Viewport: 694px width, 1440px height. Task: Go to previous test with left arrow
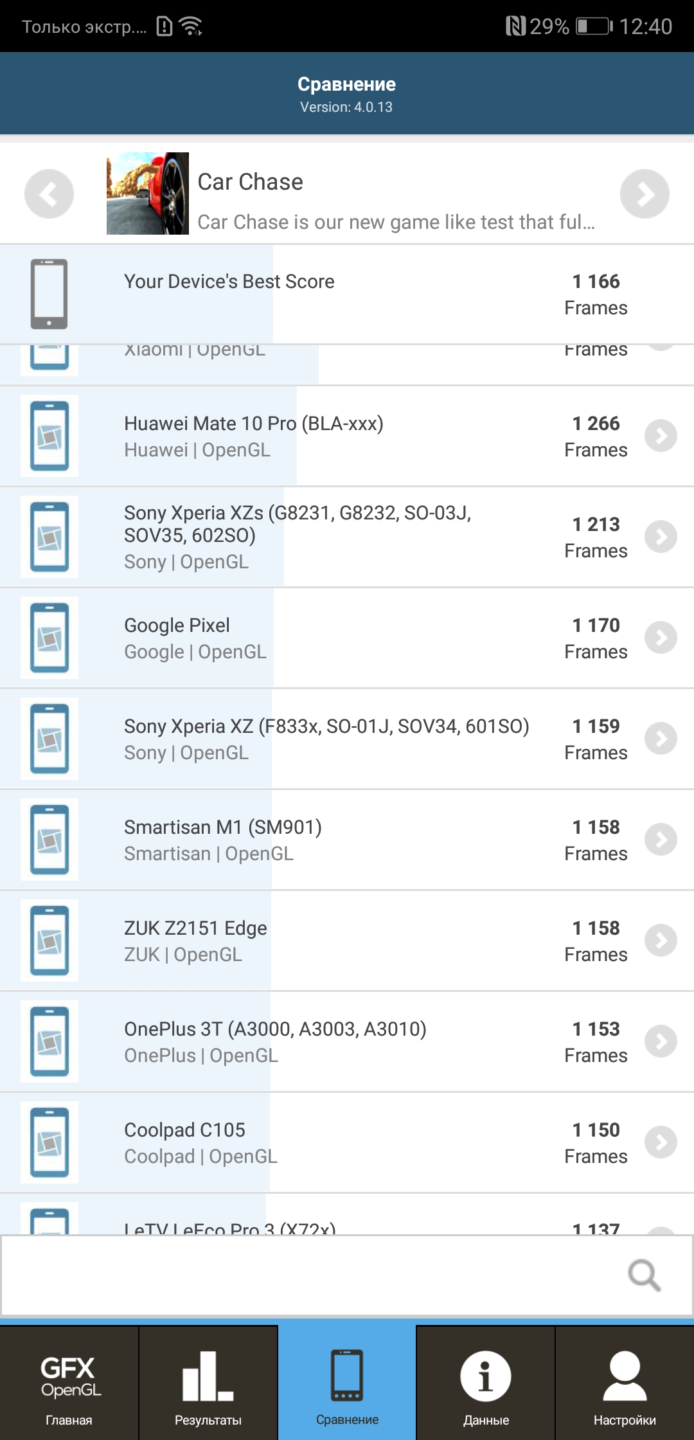pos(49,194)
